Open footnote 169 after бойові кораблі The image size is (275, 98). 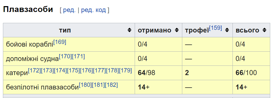click(x=60, y=42)
